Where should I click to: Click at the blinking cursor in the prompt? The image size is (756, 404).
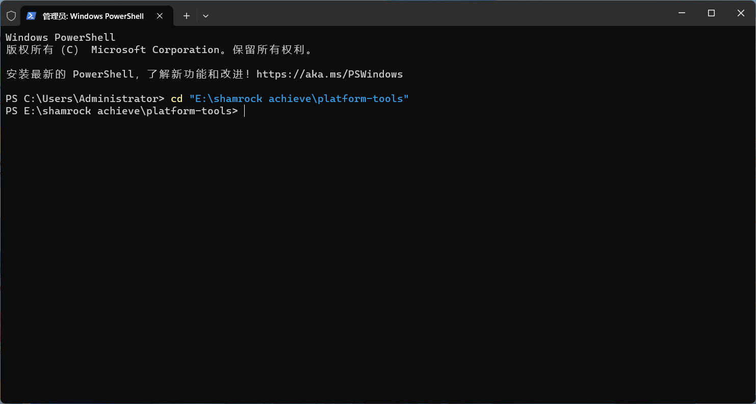[245, 111]
